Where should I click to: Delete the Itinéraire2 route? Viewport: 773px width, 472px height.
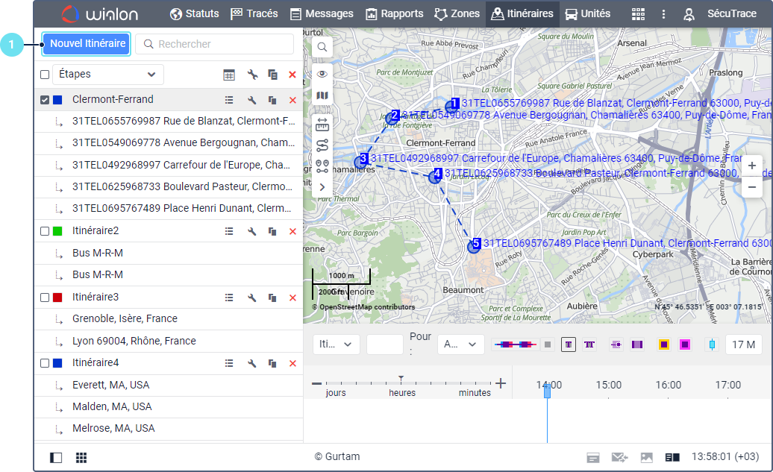[x=292, y=231]
